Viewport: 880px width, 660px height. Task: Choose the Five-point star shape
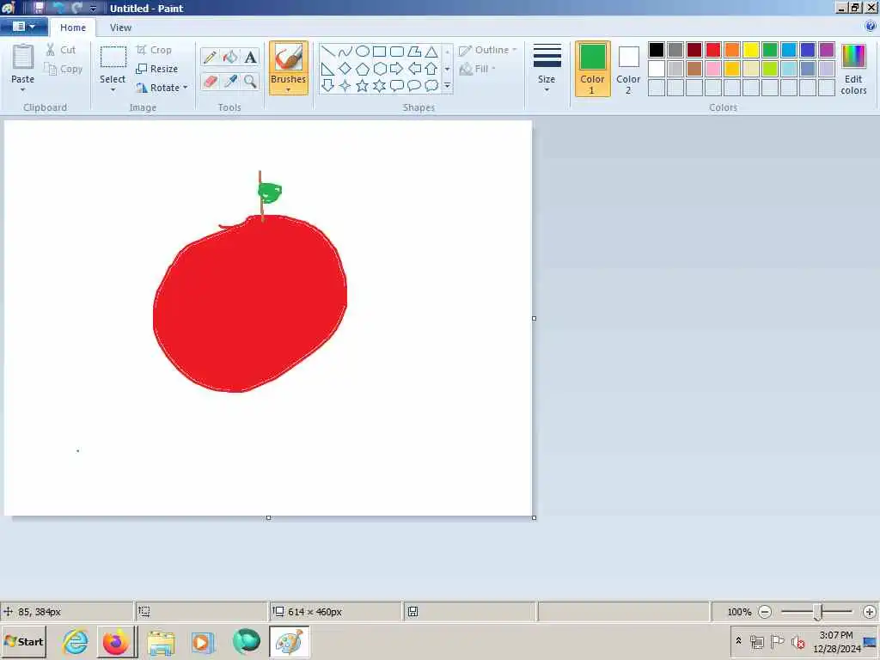coord(363,85)
